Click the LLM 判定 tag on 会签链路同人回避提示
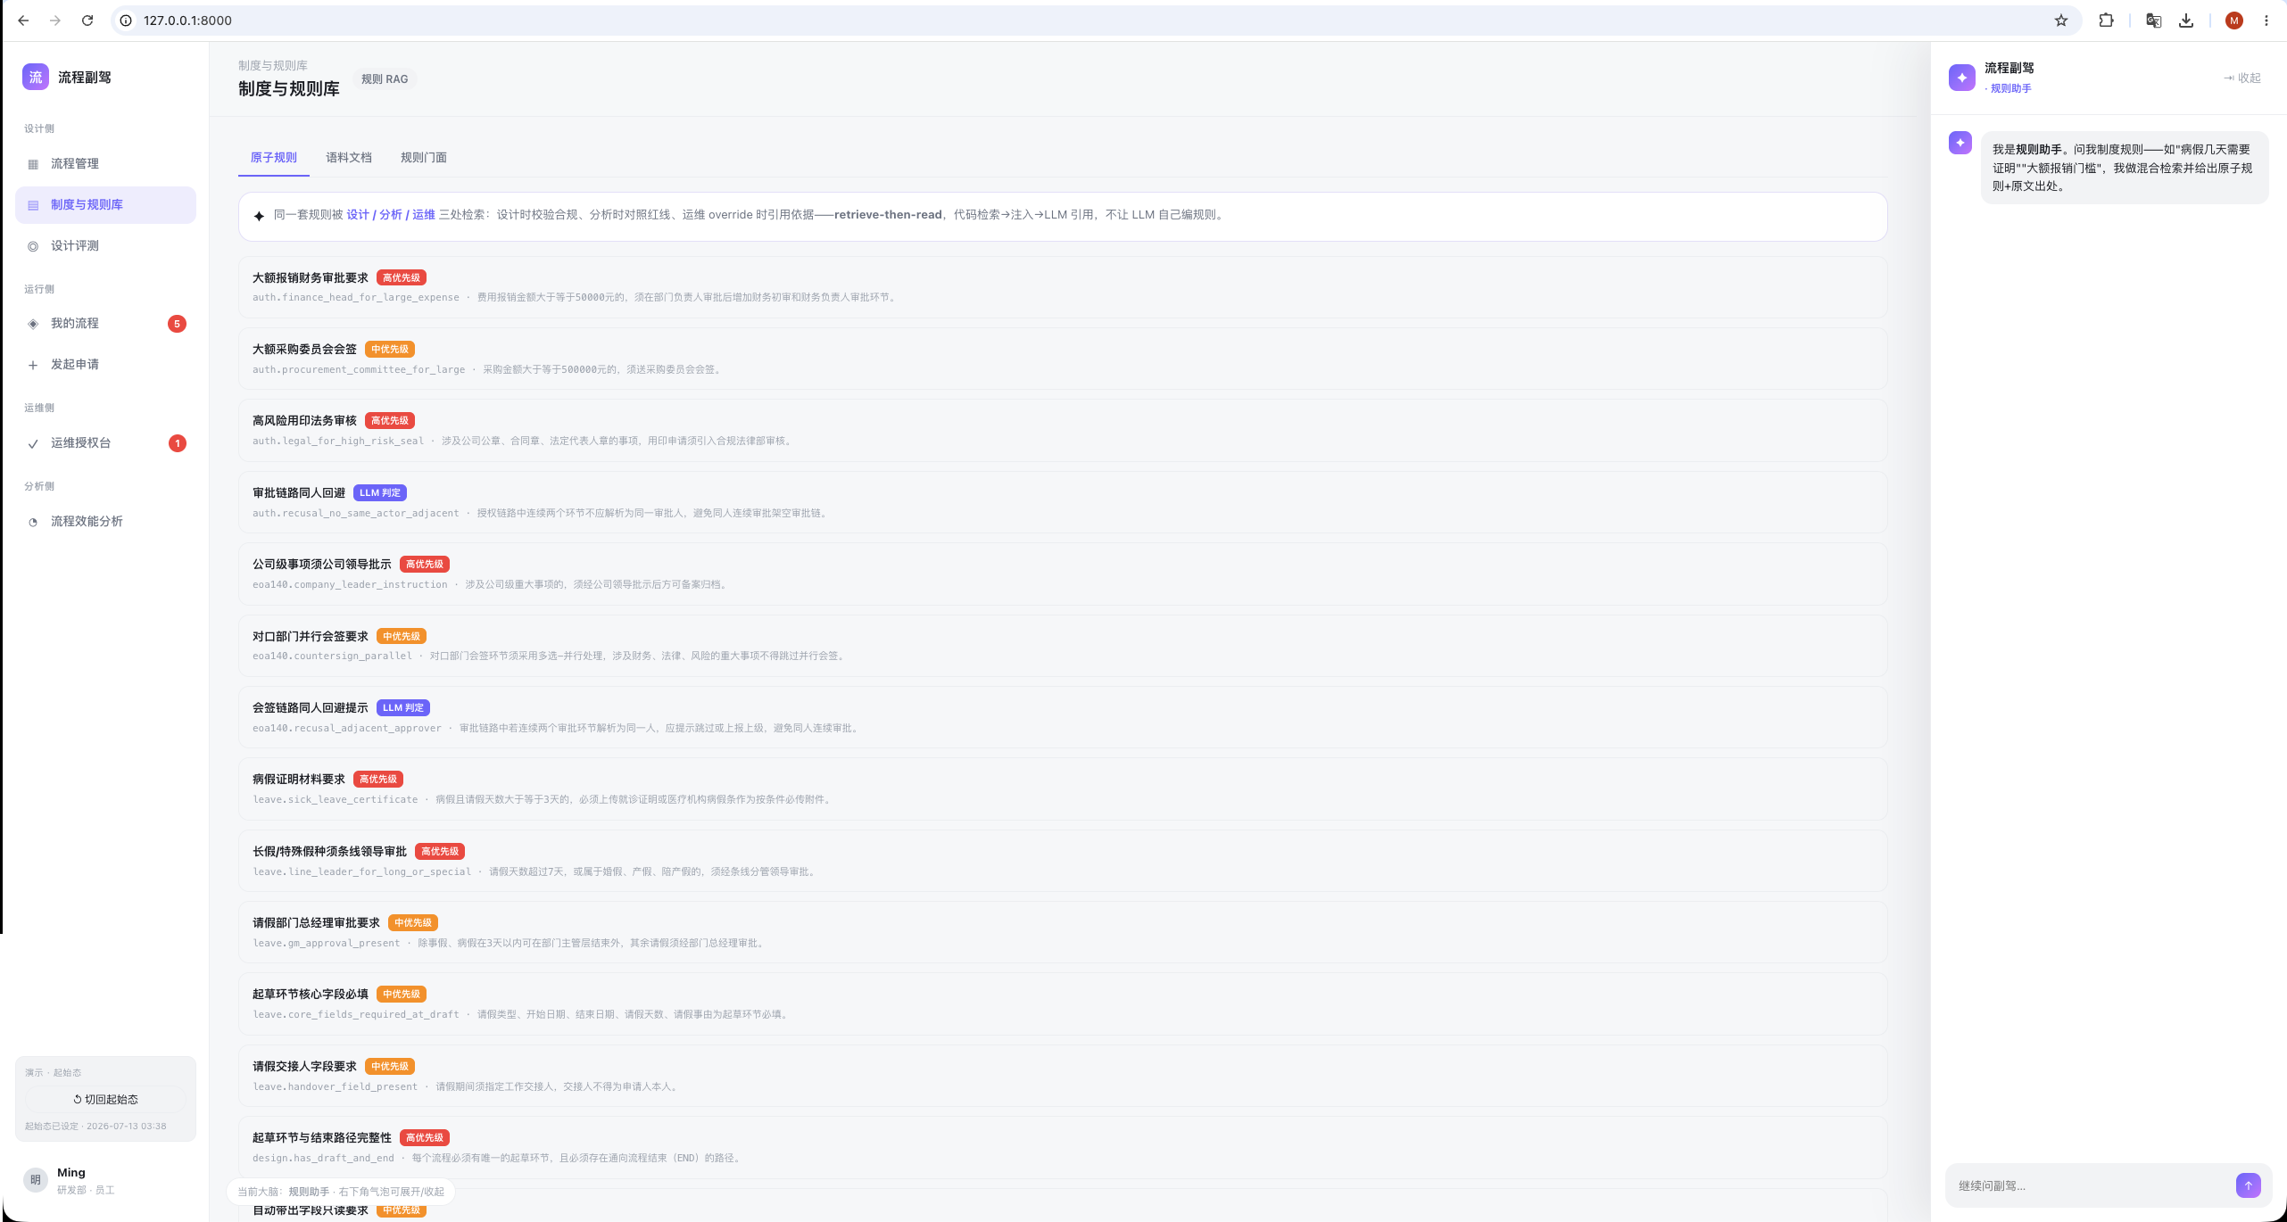 tap(403, 708)
